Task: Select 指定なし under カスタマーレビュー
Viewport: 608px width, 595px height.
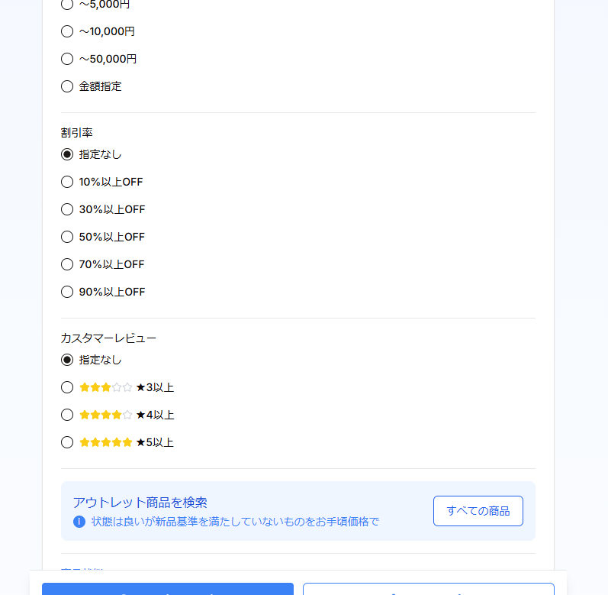Action: (67, 360)
